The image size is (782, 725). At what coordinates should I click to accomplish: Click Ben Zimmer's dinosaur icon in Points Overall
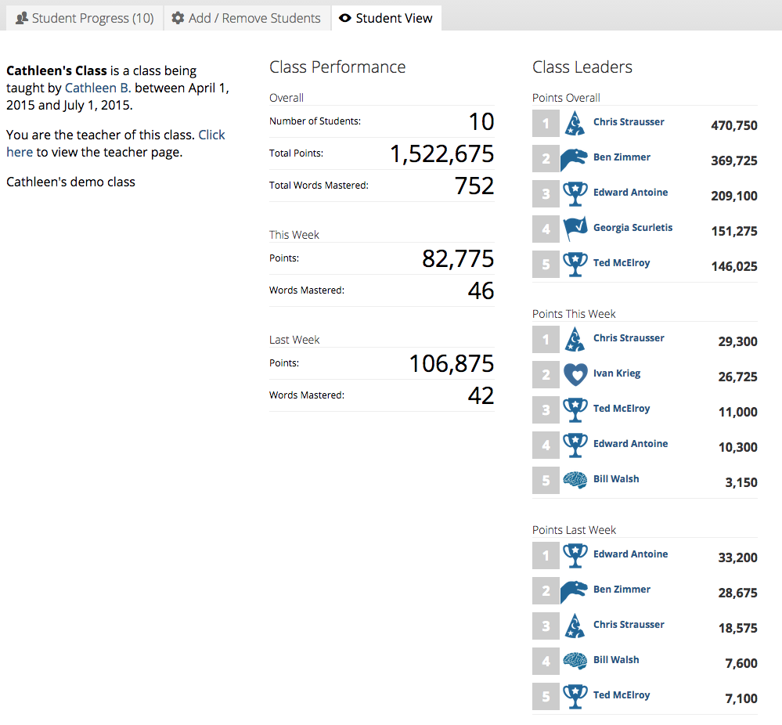pyautogui.click(x=575, y=158)
